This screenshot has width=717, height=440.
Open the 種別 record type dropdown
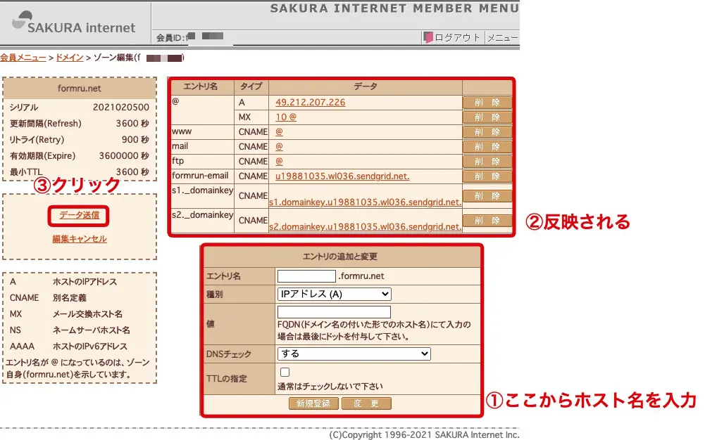coord(335,294)
